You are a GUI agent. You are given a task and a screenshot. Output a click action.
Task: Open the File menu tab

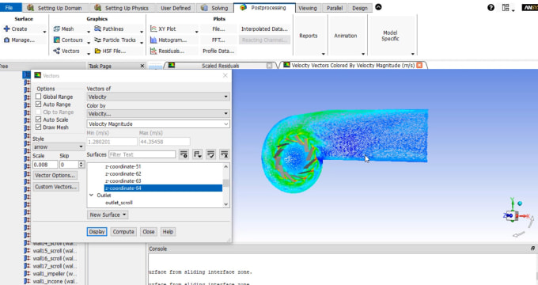point(10,8)
